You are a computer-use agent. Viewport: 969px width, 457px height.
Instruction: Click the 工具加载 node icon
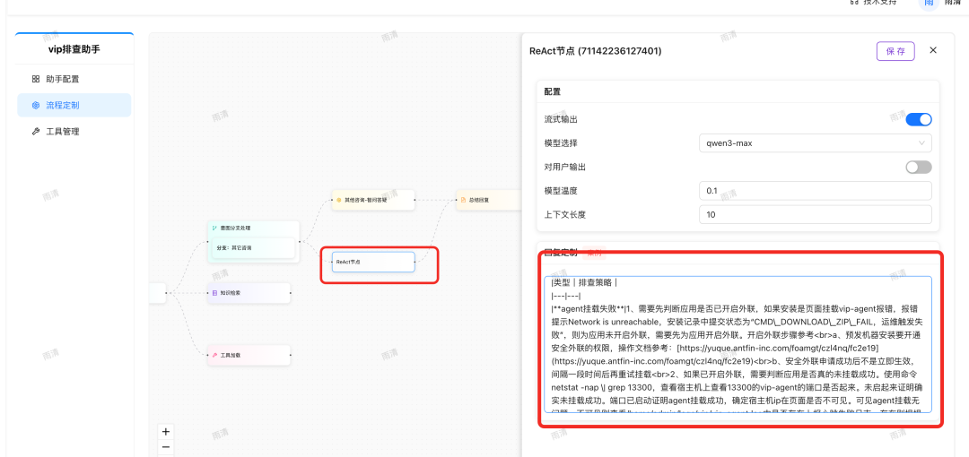pos(214,356)
